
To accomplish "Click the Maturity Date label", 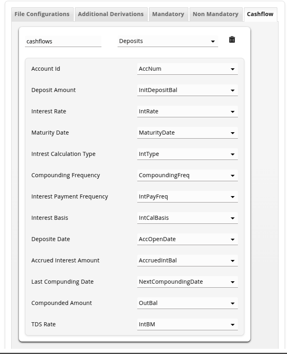I will point(50,133).
